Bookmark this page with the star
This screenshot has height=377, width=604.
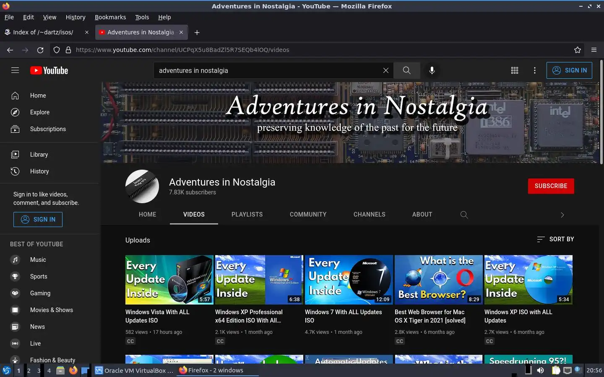(578, 50)
